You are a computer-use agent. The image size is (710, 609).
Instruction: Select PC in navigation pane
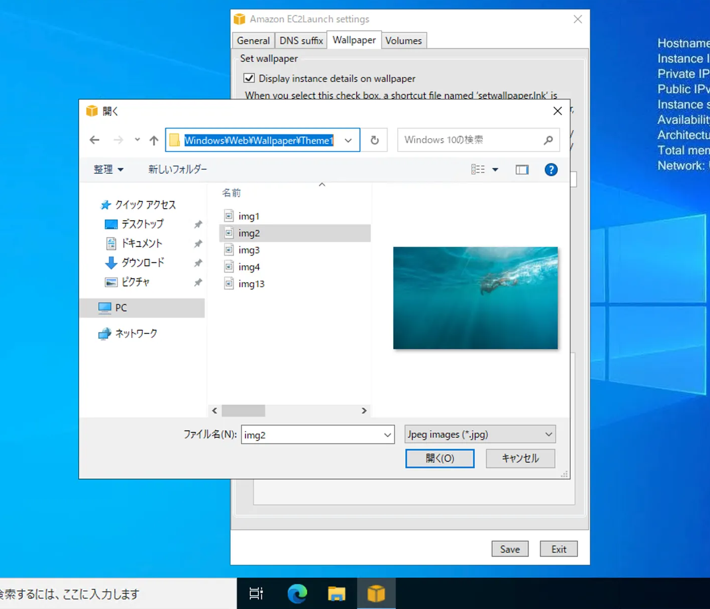142,308
